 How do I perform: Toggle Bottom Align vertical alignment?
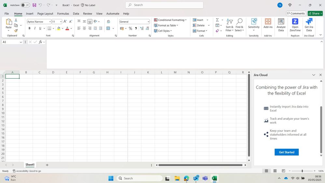point(90,22)
